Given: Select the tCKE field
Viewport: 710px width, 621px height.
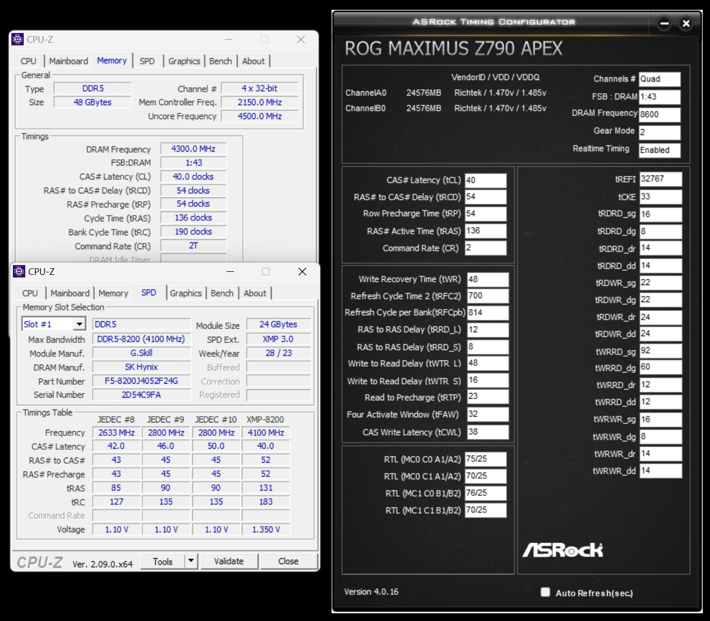Looking at the screenshot, I should 661,197.
